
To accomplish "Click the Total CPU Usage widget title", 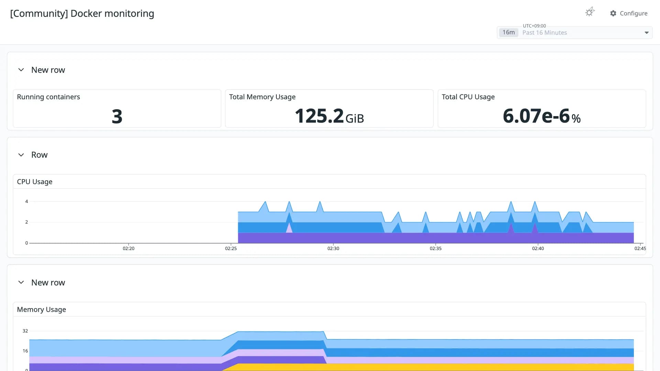I will pyautogui.click(x=468, y=97).
